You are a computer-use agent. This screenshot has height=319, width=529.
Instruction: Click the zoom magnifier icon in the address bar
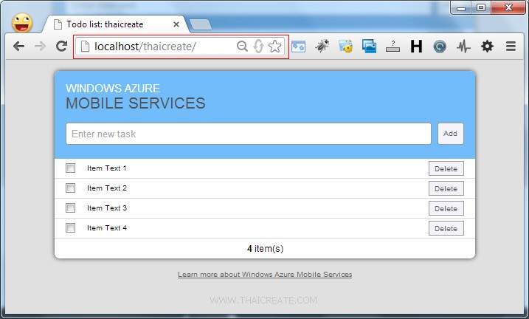coord(242,46)
